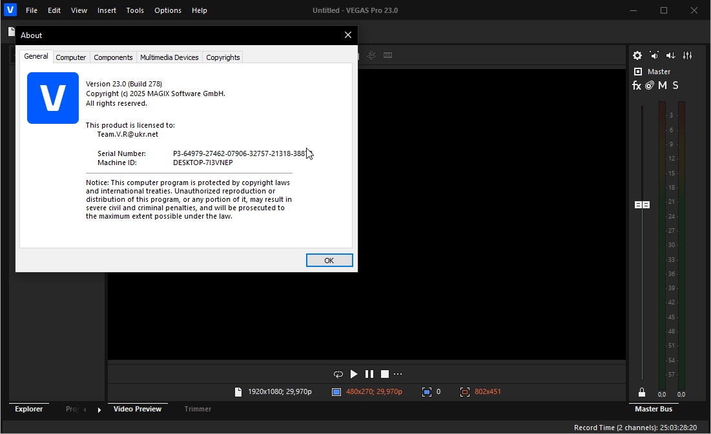This screenshot has height=434, width=711.
Task: Toggle loop playback in preview
Action: [x=338, y=374]
